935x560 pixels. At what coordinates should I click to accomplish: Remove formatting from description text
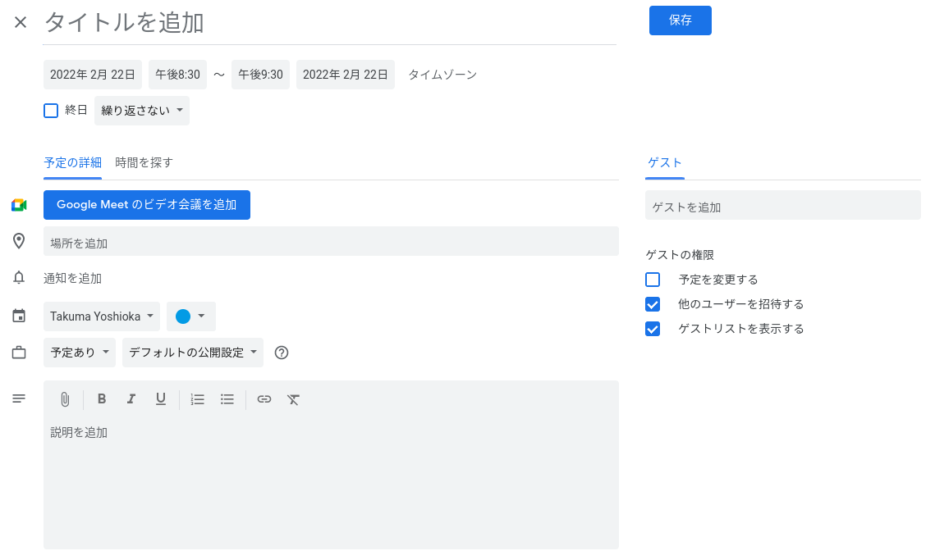click(x=293, y=399)
